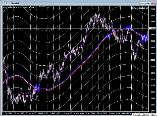Close the EURUSDm,H4 chart window

(x=153, y=4)
